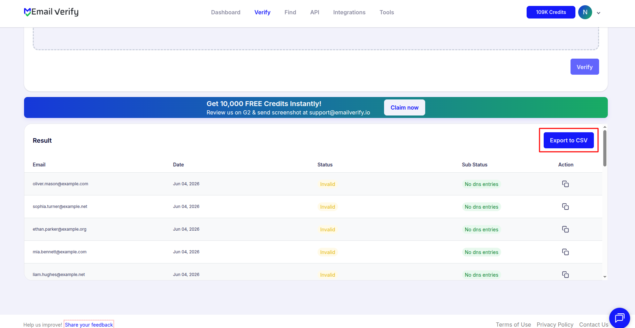
Task: Click the Action column header
Action: point(566,165)
